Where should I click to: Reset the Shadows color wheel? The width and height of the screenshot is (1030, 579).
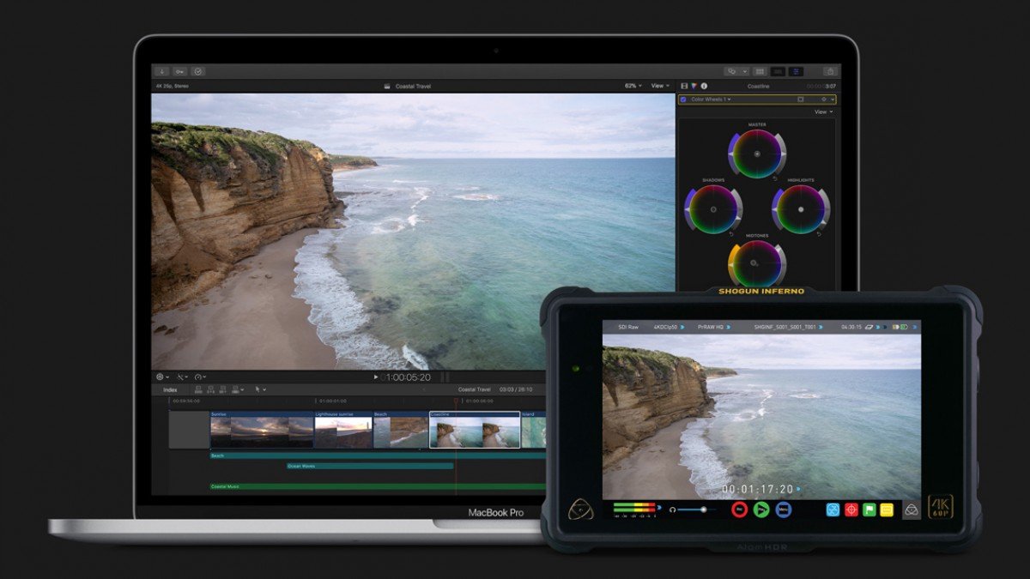click(731, 233)
